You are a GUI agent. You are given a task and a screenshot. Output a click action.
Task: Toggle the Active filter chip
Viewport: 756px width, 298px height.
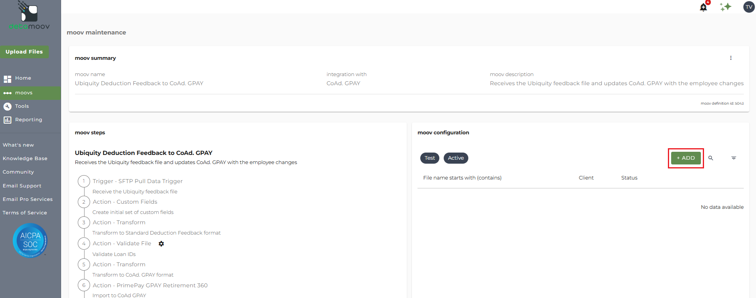click(x=456, y=158)
